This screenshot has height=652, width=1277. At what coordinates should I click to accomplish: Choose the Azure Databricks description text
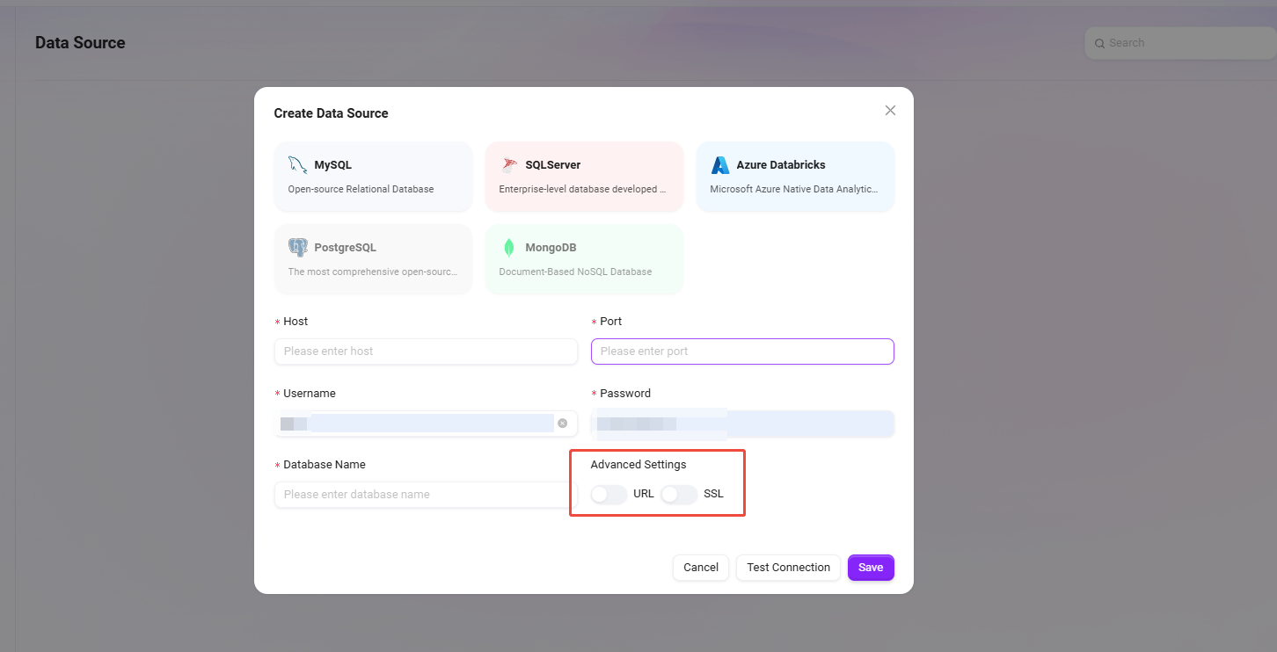point(794,189)
